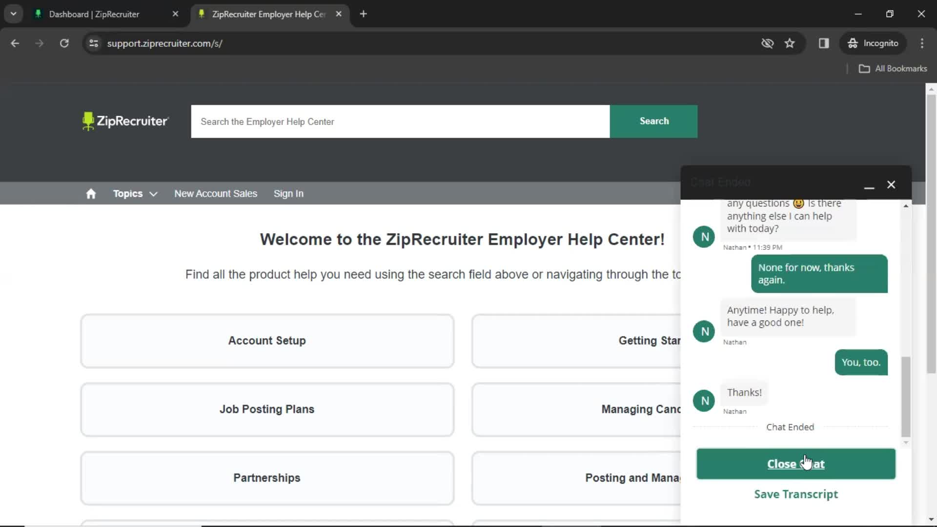Open the Account Setup topic card
Image resolution: width=937 pixels, height=527 pixels.
coord(267,341)
